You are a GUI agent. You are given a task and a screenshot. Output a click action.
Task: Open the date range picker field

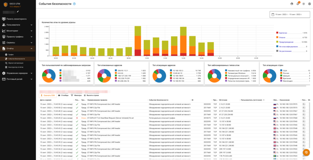click(290, 14)
